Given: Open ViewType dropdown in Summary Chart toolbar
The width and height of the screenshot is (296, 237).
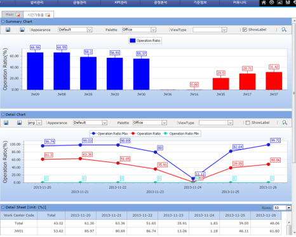Looking at the screenshot, I should (x=224, y=30).
